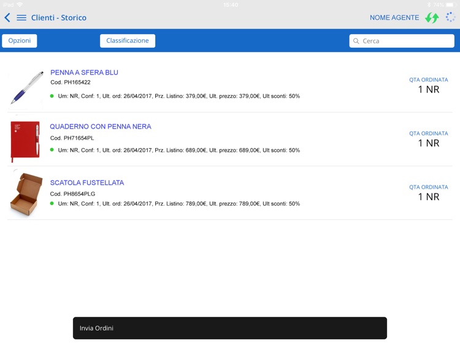Click the Cerca search field
This screenshot has height=344, width=460.
(x=402, y=41)
